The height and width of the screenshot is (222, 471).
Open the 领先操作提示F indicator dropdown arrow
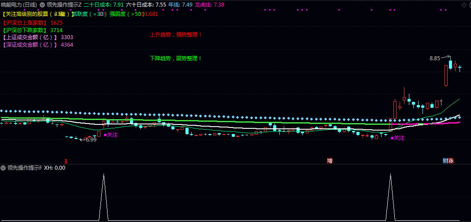pos(3,168)
